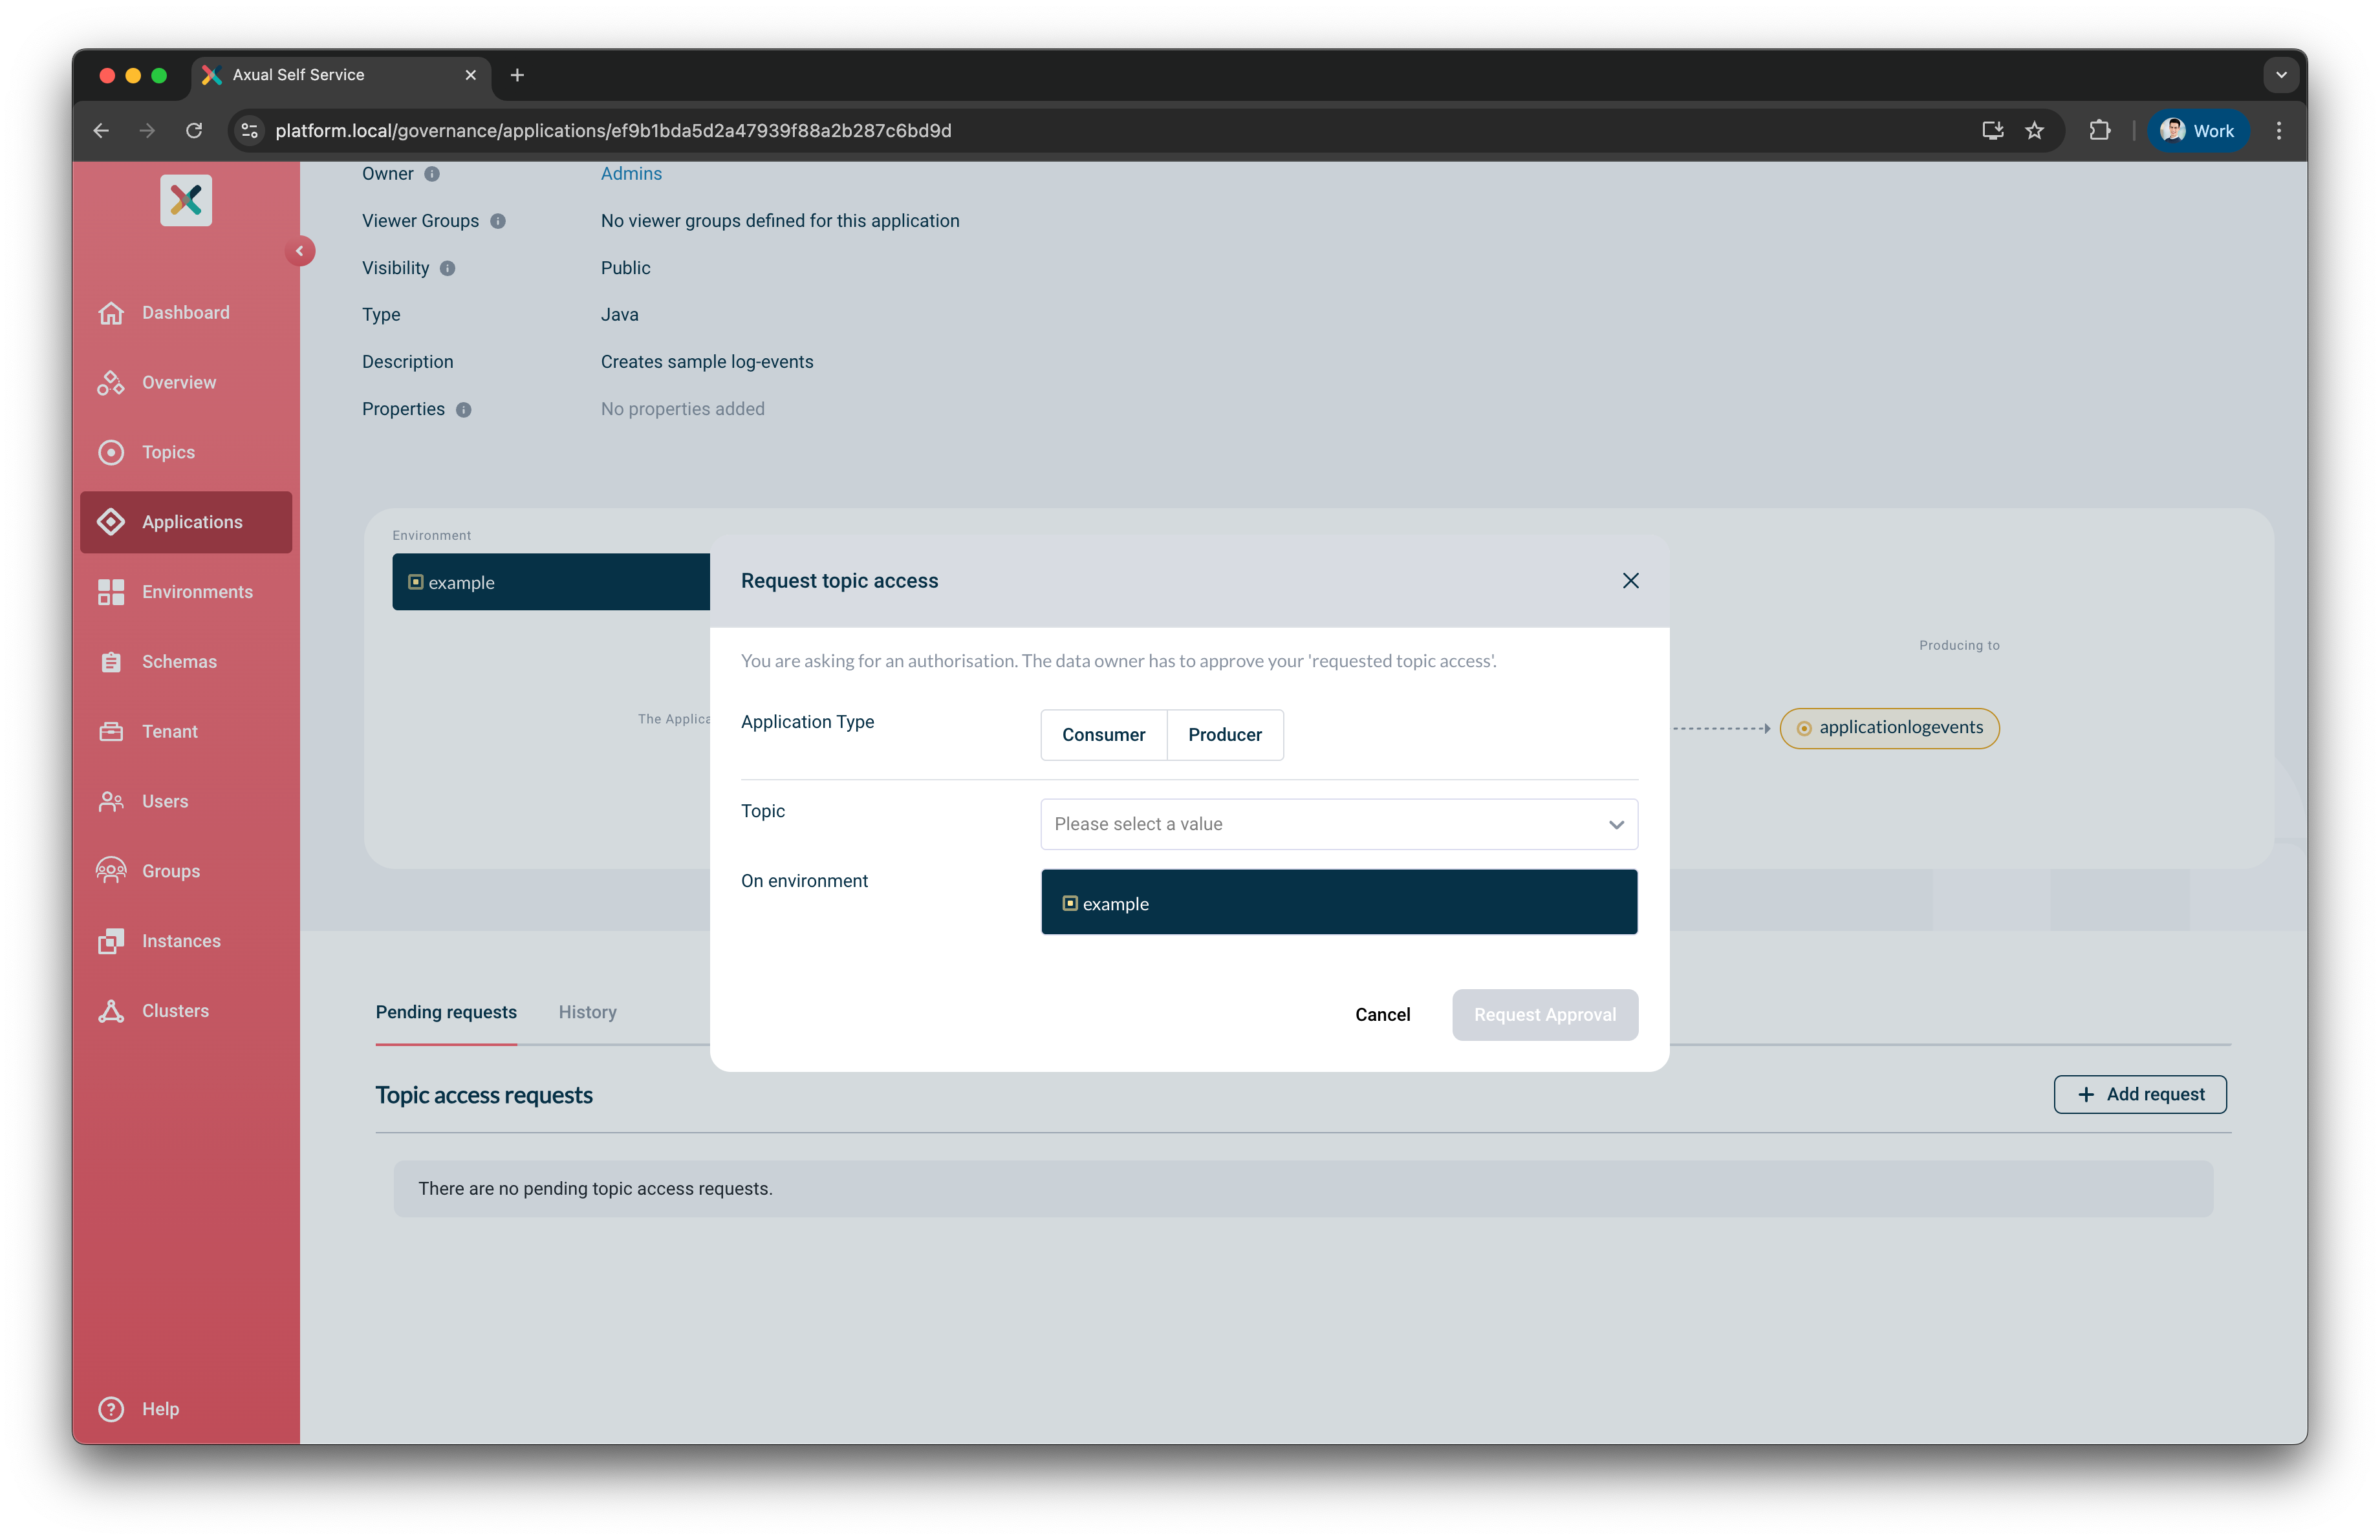Open the Users page from sidebar
The image size is (2380, 1540).
tap(164, 800)
